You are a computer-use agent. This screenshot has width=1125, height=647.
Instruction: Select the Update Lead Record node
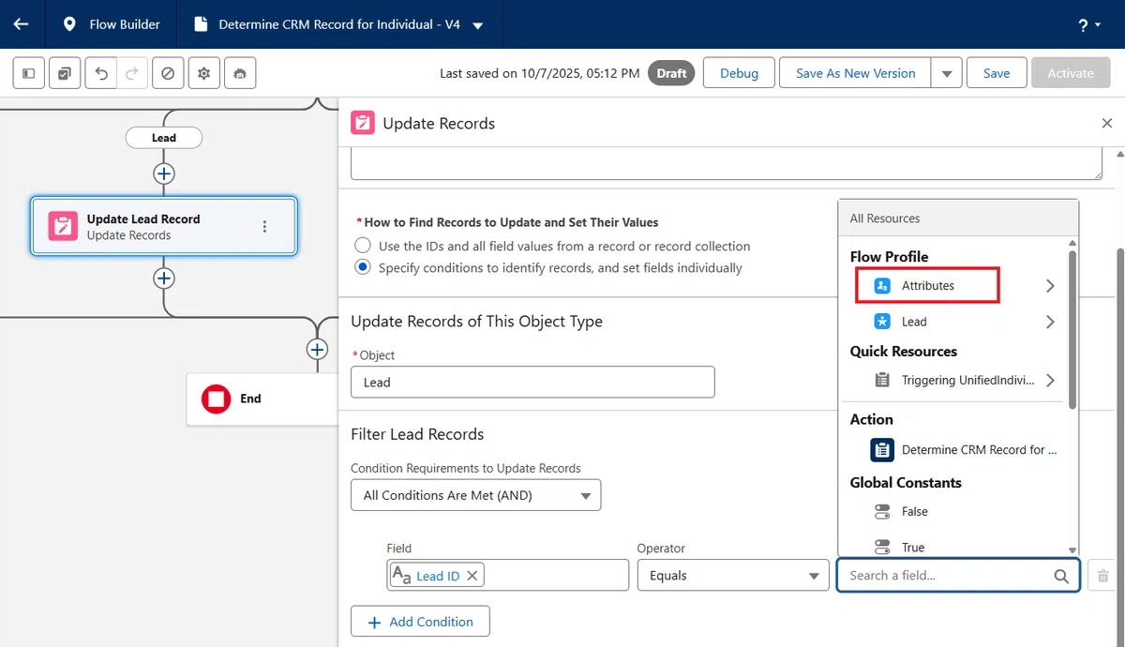click(164, 226)
